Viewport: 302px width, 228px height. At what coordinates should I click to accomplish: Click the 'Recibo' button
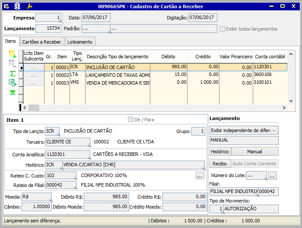coord(220,164)
